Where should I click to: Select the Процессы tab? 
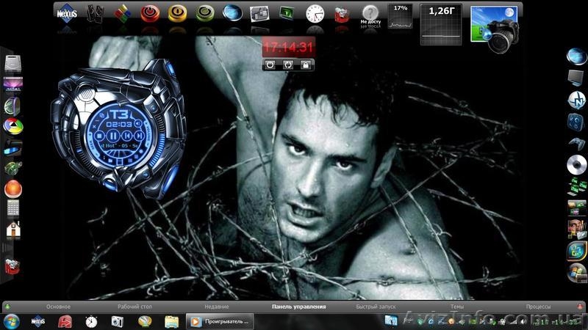(539, 307)
